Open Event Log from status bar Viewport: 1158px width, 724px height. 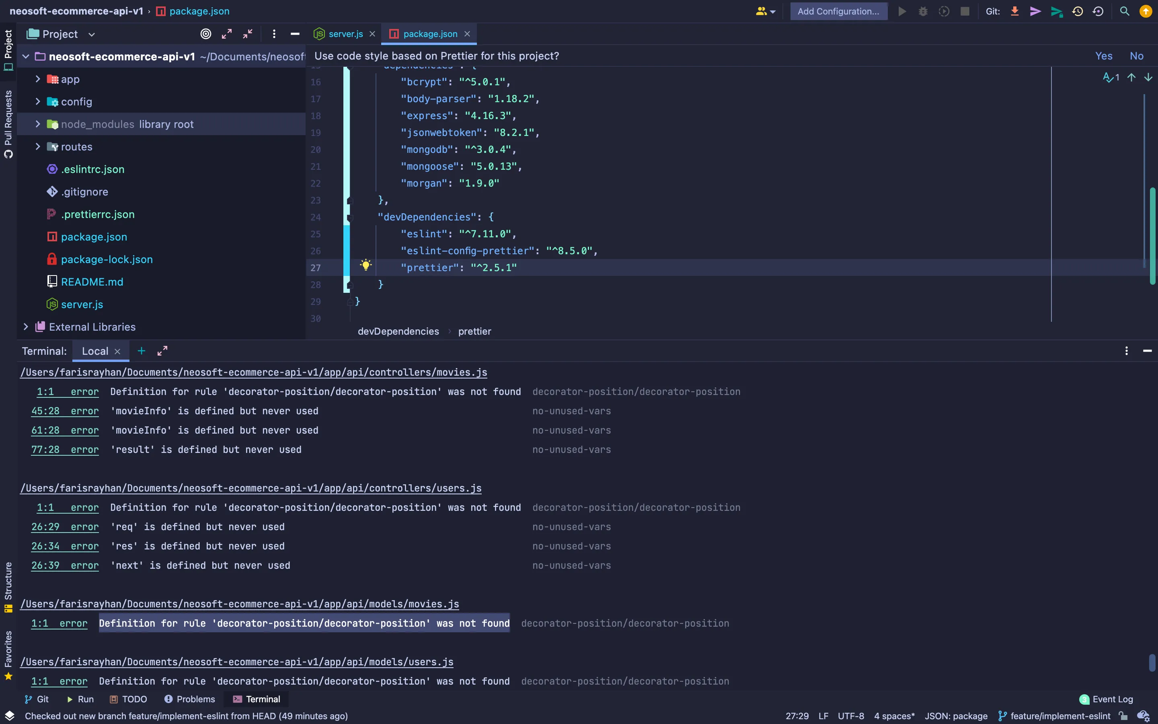coord(1106,699)
